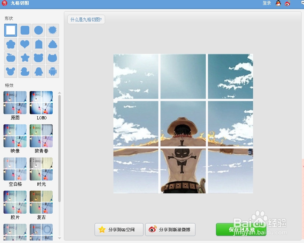The height and width of the screenshot is (243, 304).
Task: Click the Weibo login icon in header
Action: [288, 3]
